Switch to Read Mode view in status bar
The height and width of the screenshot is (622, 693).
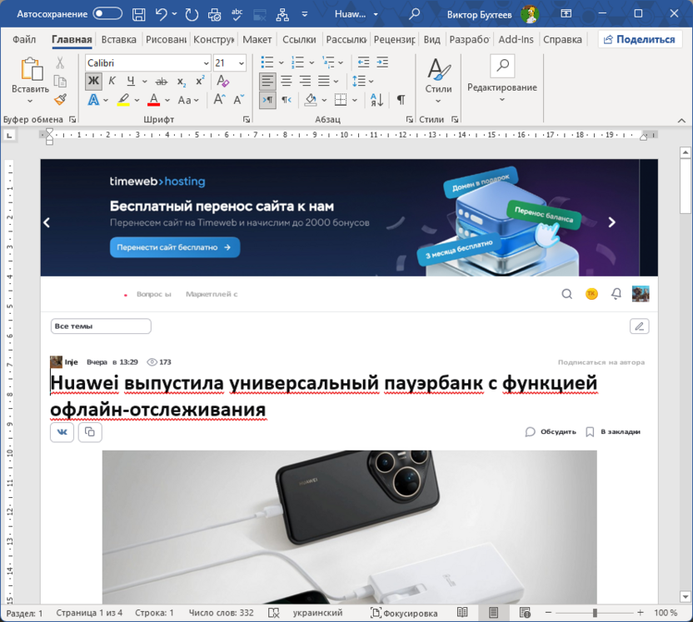tap(462, 613)
